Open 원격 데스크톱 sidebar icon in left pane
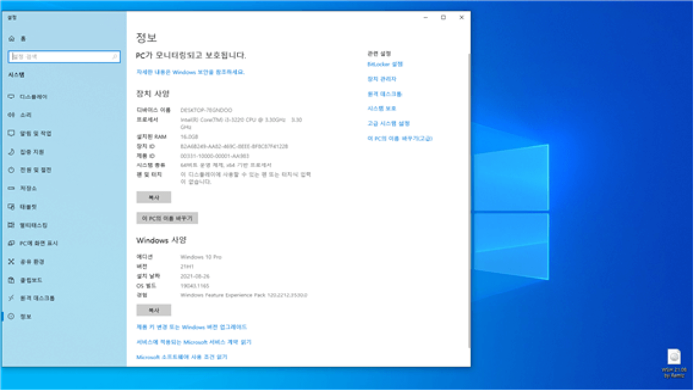Image resolution: width=696 pixels, height=391 pixels. pyautogui.click(x=11, y=298)
